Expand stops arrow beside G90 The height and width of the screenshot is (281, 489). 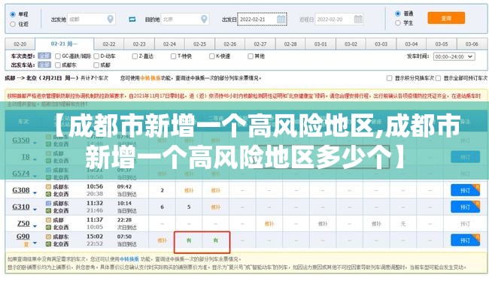[35, 243]
